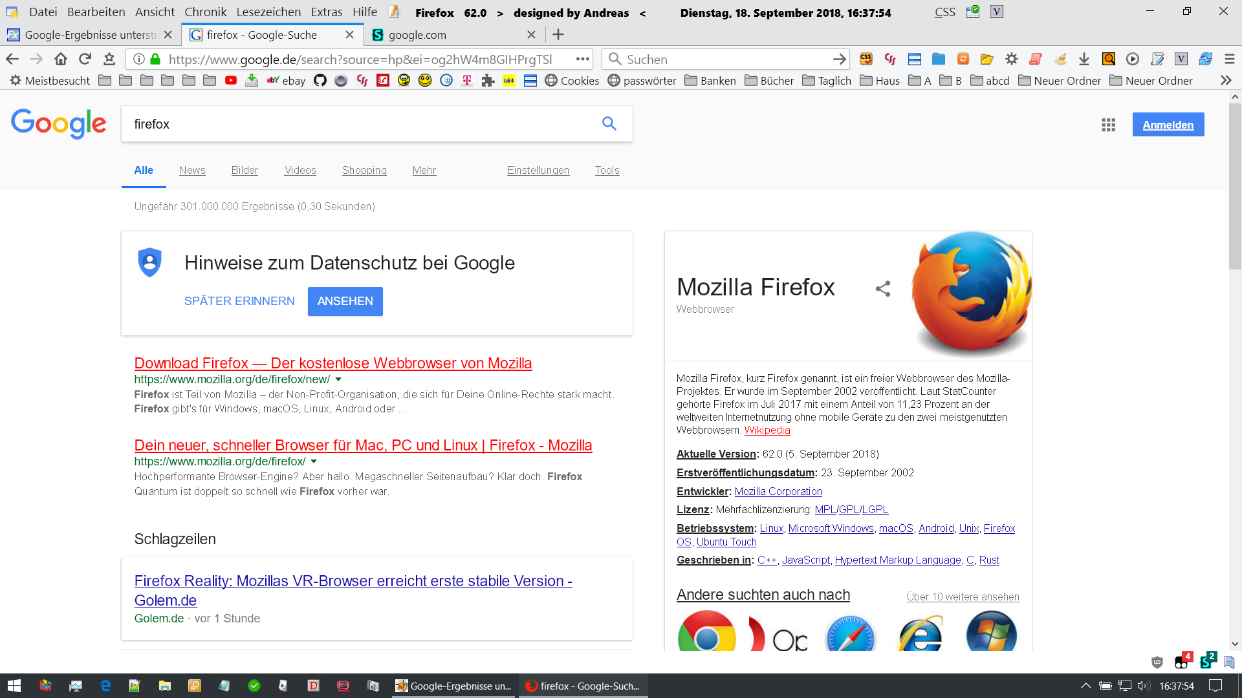Open the GitHub bookmark icon
The width and height of the screenshot is (1242, 698).
pos(320,81)
